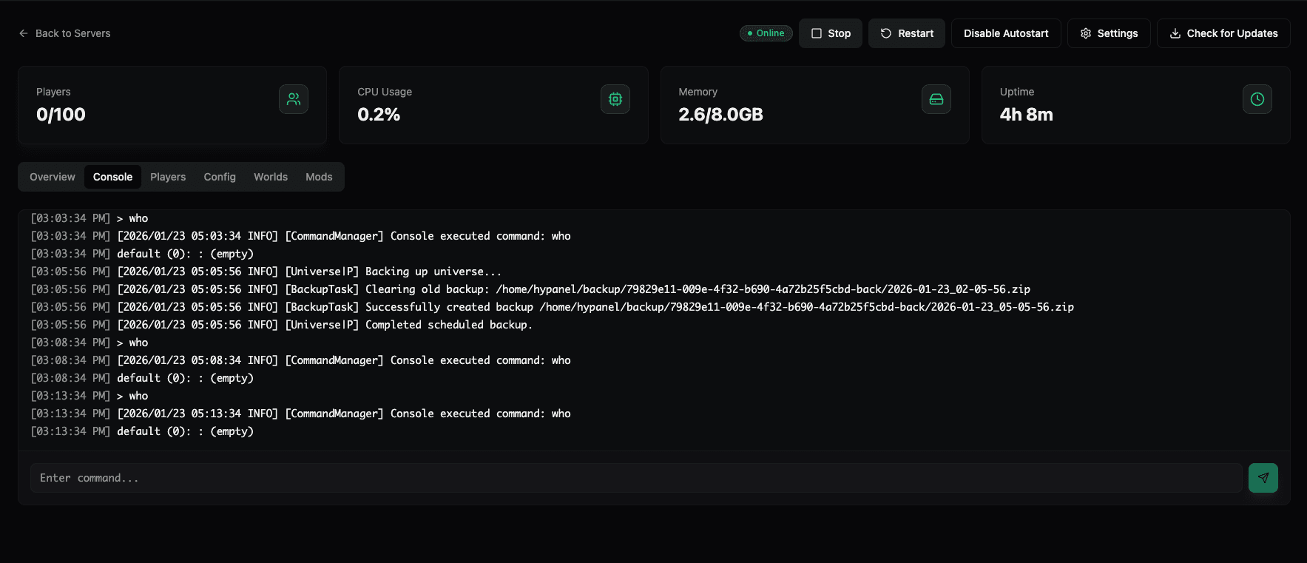Go back to the servers list
Viewport: 1307px width, 563px height.
tap(64, 33)
